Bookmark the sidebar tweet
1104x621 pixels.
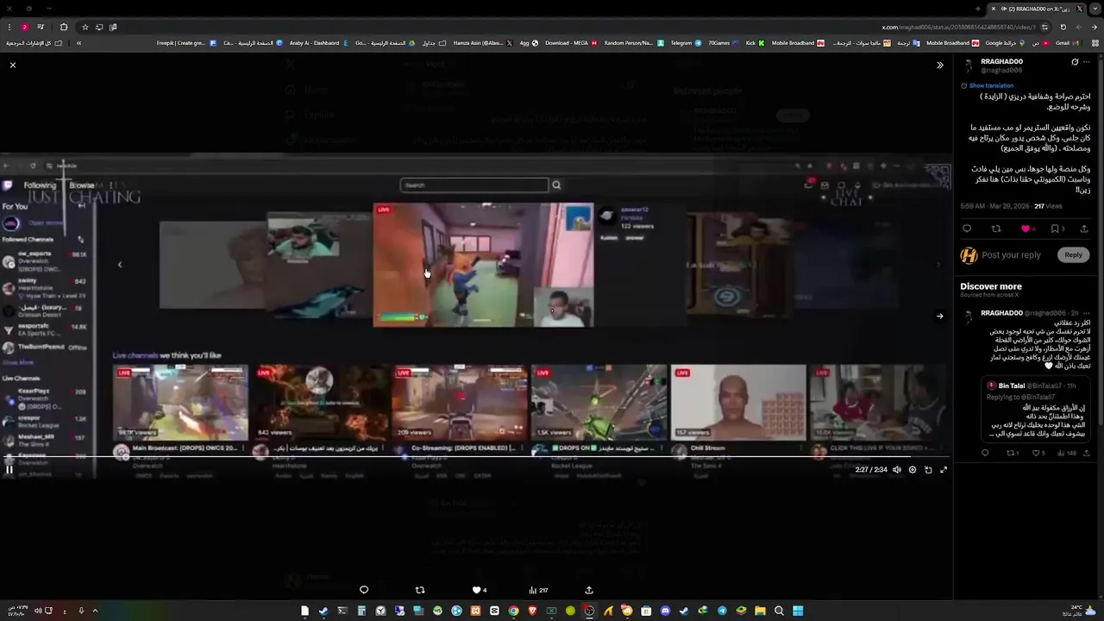1055,229
